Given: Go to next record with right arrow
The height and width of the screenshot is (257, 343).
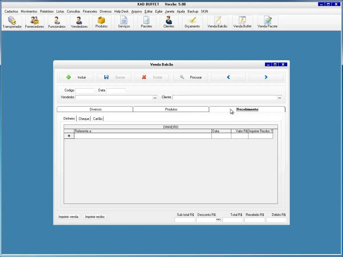Looking at the screenshot, I should click(x=266, y=77).
